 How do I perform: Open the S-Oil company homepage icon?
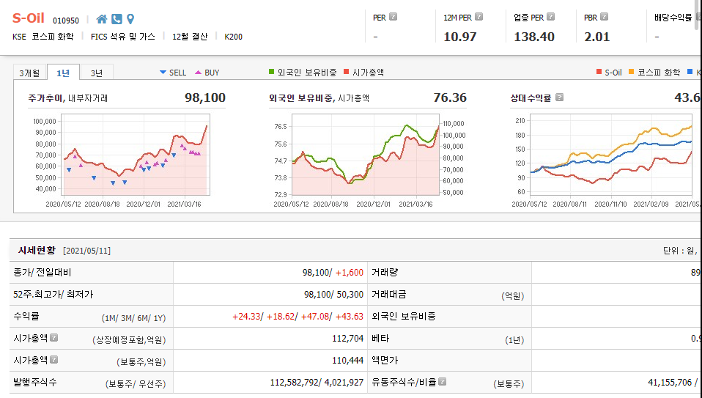(x=102, y=19)
